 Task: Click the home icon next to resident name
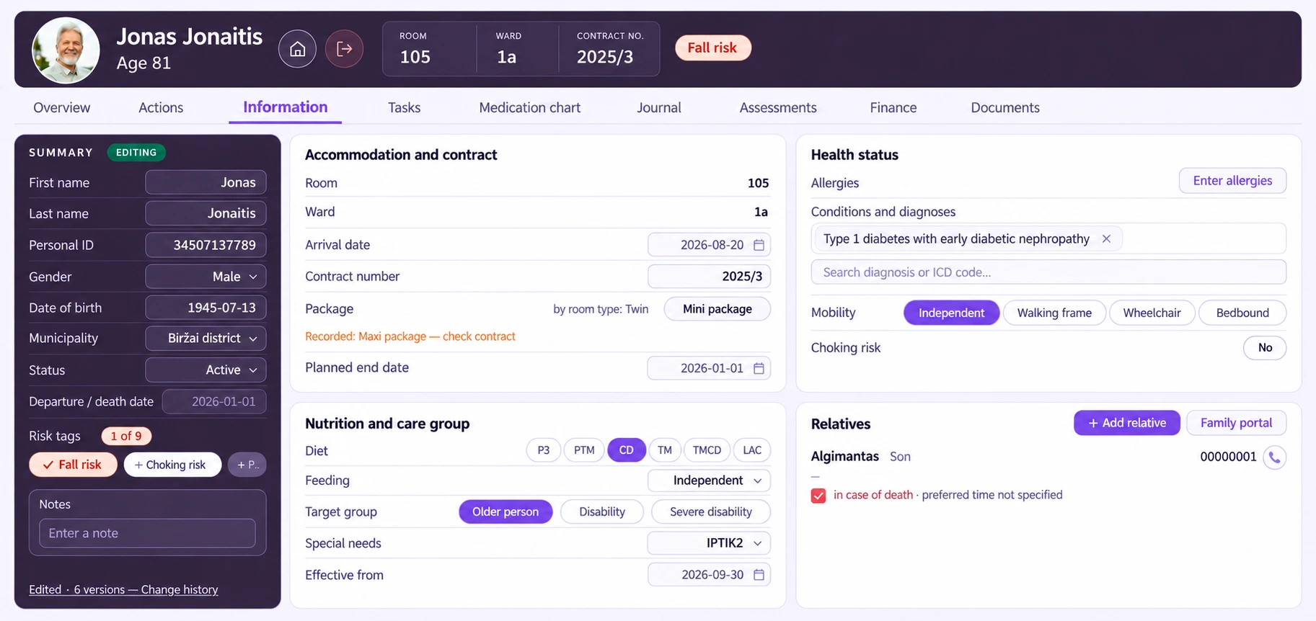297,49
